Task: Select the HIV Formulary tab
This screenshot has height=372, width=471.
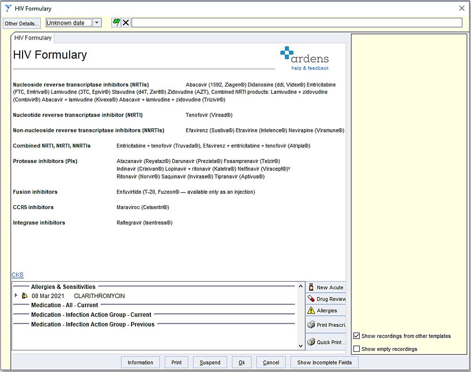Action: 33,38
